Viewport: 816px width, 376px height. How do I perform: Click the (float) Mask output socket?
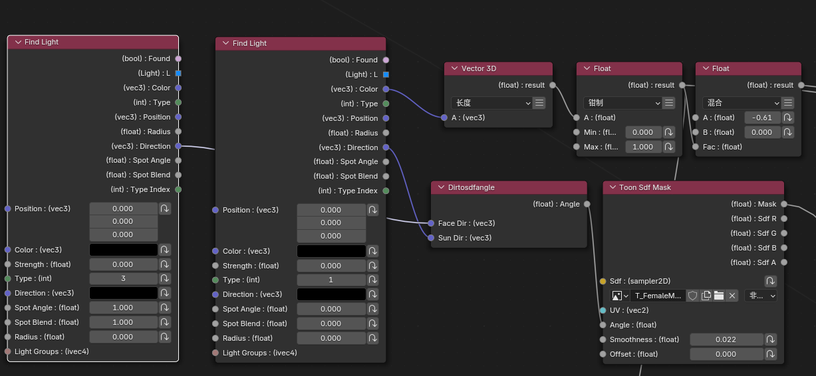tap(784, 204)
